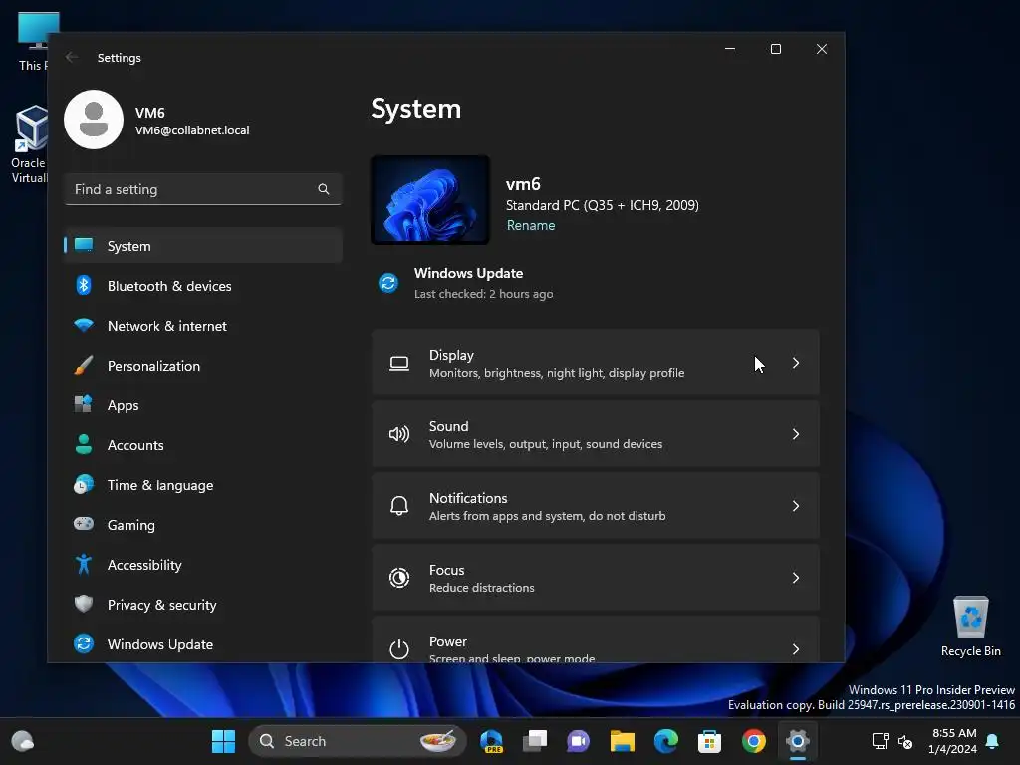Expand Notifications chevron arrow
Image resolution: width=1020 pixels, height=765 pixels.
[796, 506]
